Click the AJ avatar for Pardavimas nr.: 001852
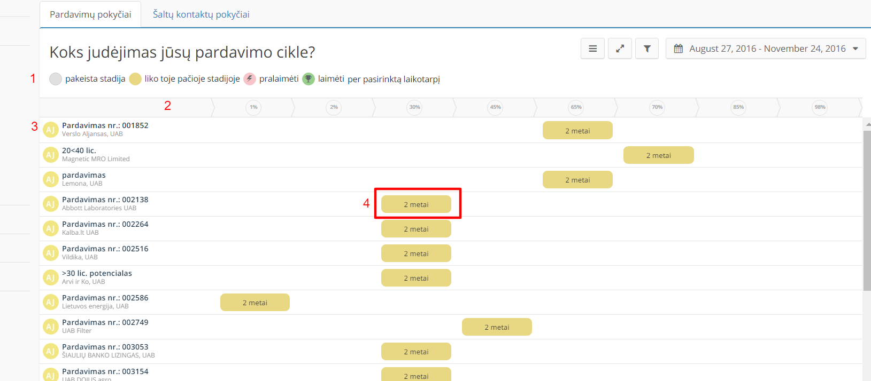The image size is (871, 381). coord(50,130)
